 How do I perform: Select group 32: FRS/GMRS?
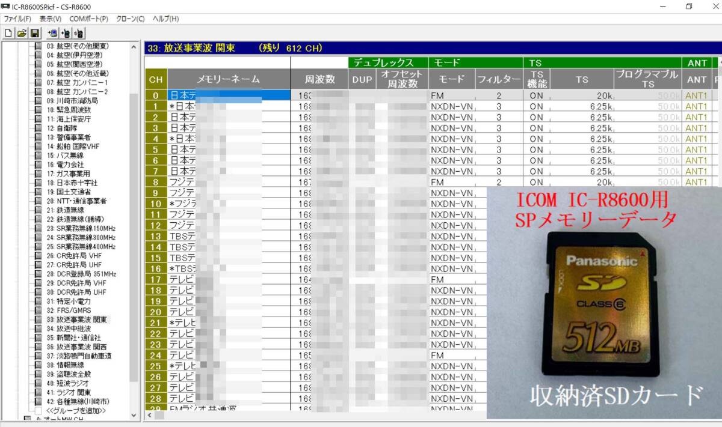[x=69, y=310]
